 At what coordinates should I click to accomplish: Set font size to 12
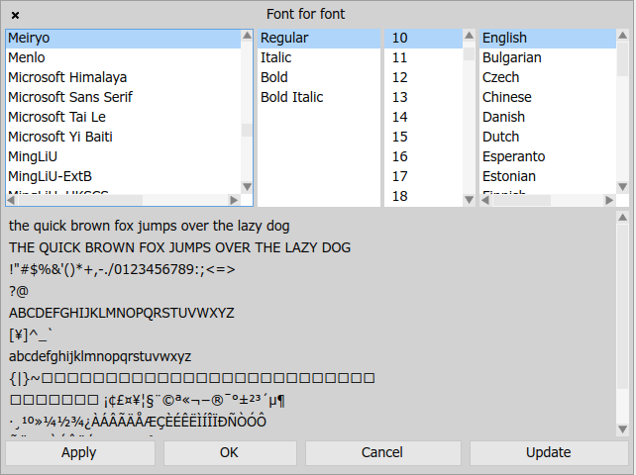423,77
